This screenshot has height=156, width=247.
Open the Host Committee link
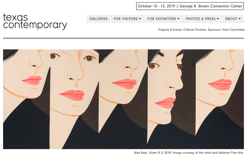point(233,30)
